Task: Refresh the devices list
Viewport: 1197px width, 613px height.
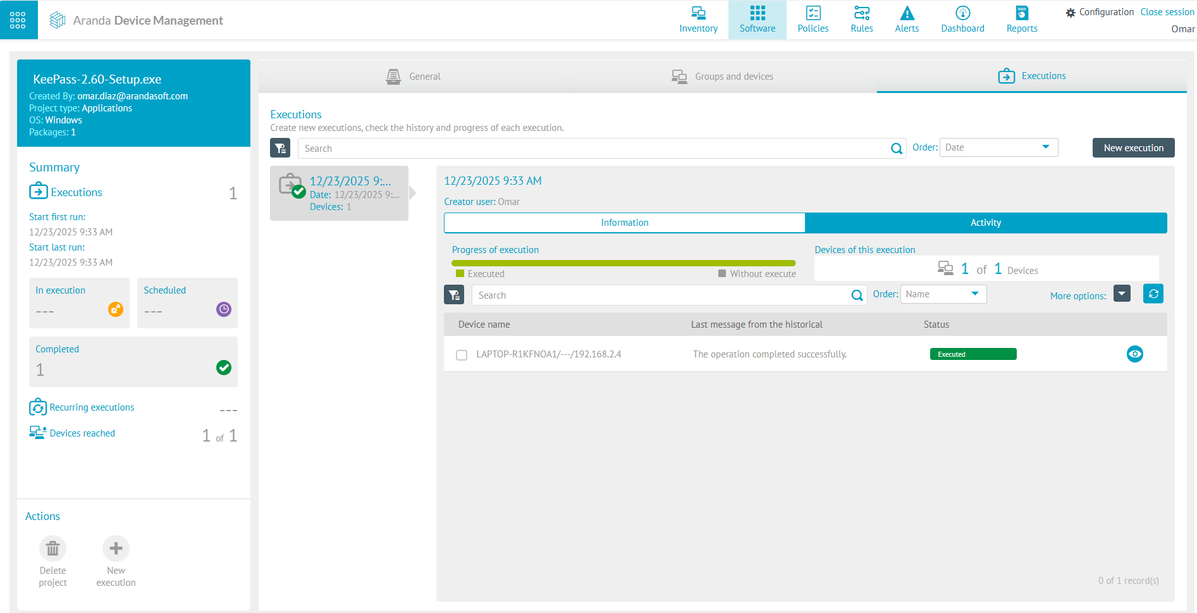Action: click(x=1153, y=294)
